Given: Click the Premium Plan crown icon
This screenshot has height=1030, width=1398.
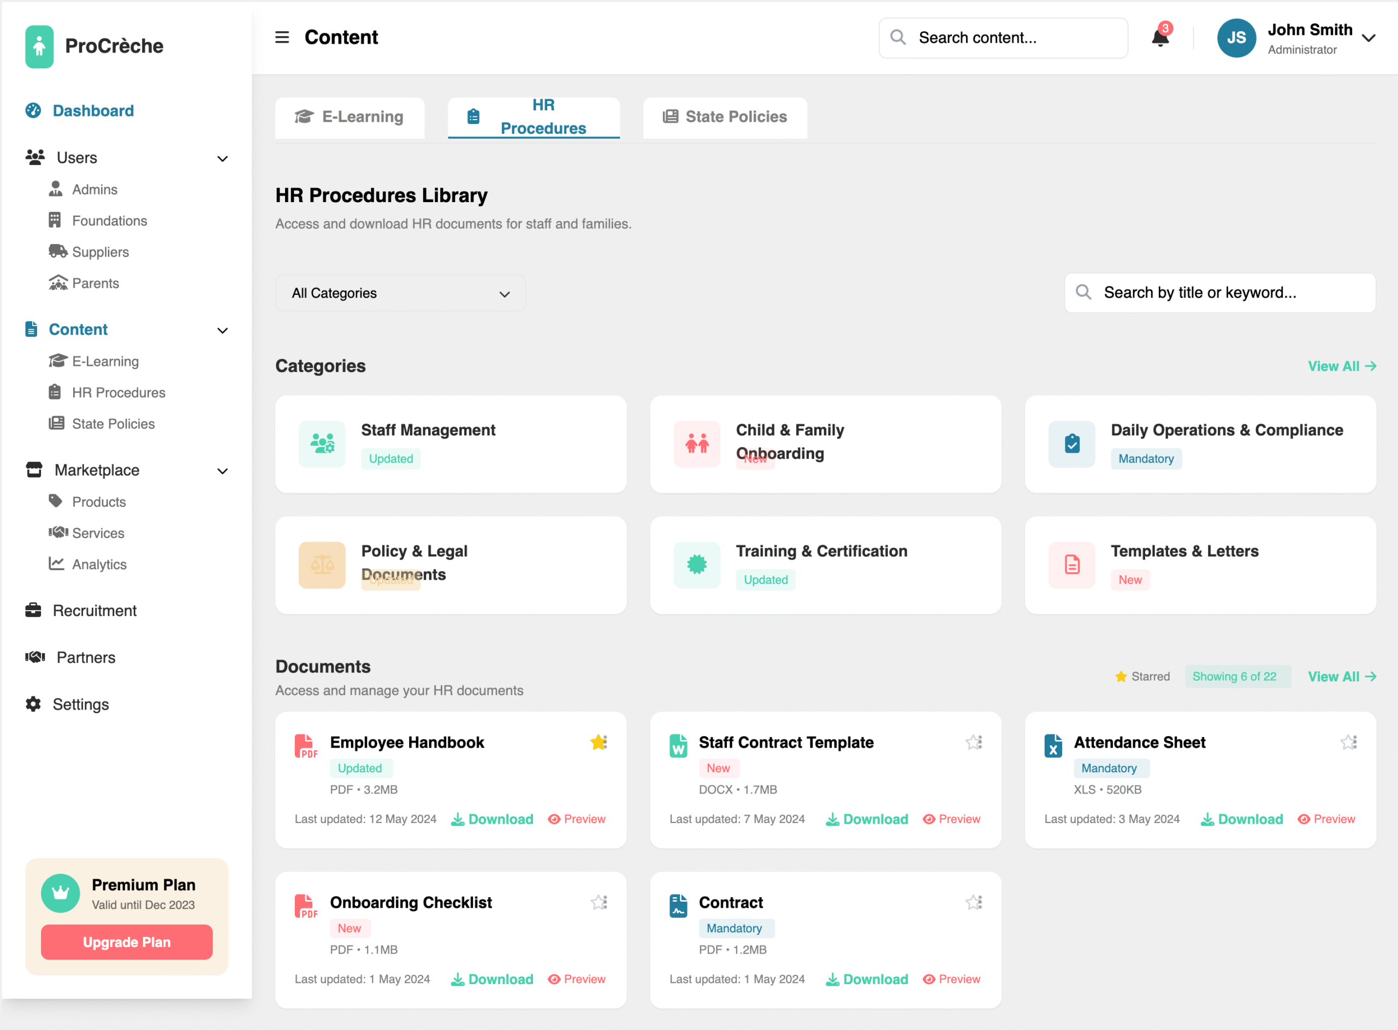Looking at the screenshot, I should 61,893.
